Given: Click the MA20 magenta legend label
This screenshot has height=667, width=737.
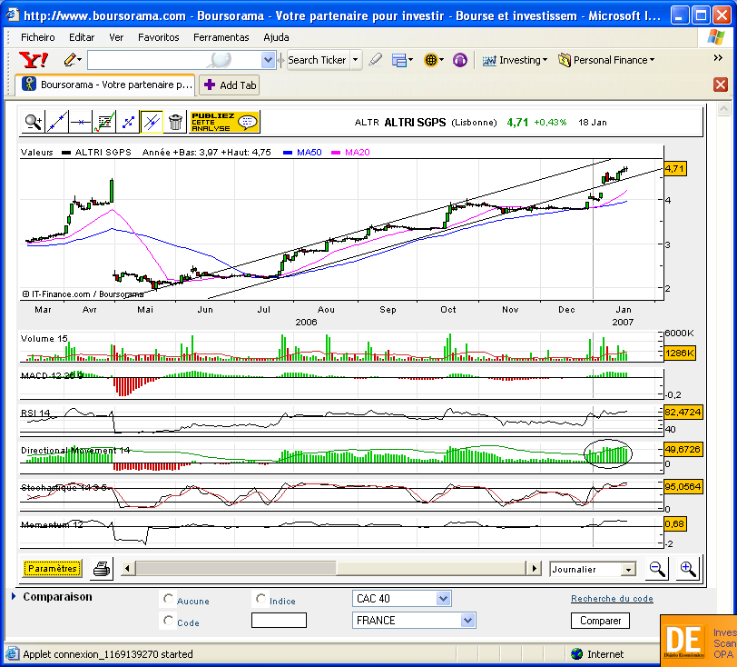Looking at the screenshot, I should click(358, 152).
